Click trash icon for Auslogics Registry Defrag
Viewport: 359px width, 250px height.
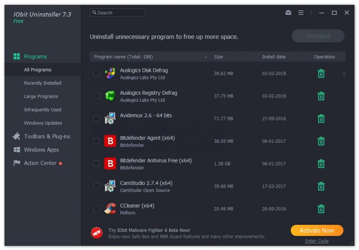pos(321,96)
